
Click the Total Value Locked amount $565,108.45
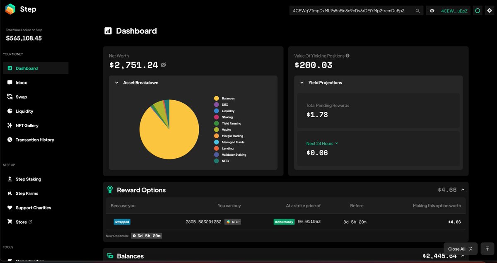click(x=24, y=38)
